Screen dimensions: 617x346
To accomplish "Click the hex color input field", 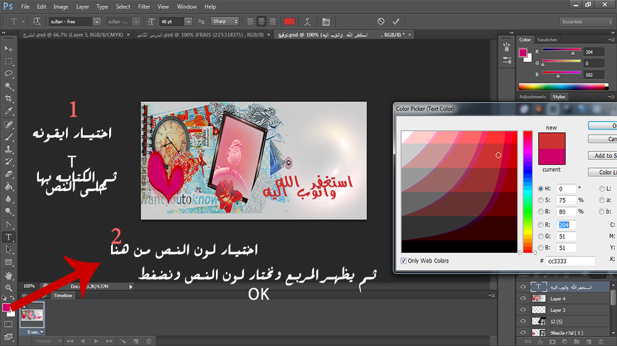I will (x=570, y=261).
